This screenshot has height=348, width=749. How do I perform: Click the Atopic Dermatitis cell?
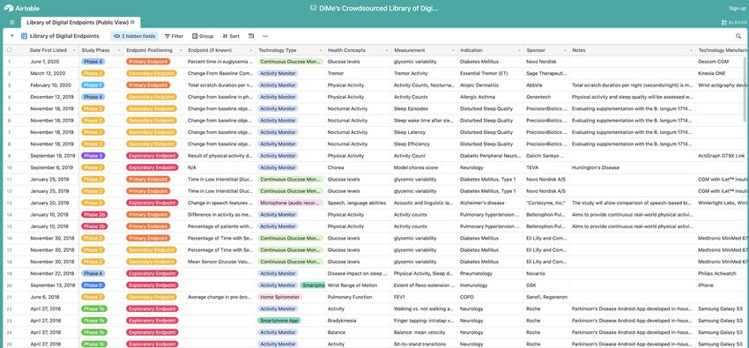(x=490, y=85)
